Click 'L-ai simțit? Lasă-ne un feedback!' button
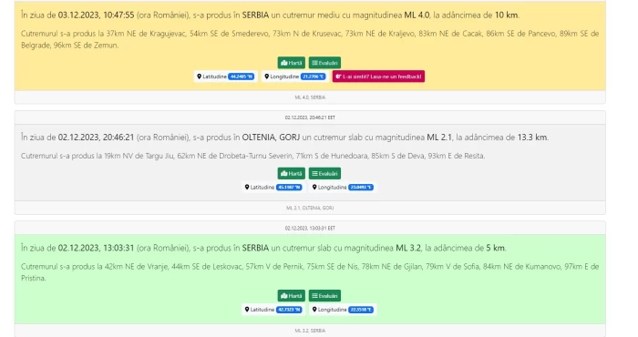 (x=378, y=77)
